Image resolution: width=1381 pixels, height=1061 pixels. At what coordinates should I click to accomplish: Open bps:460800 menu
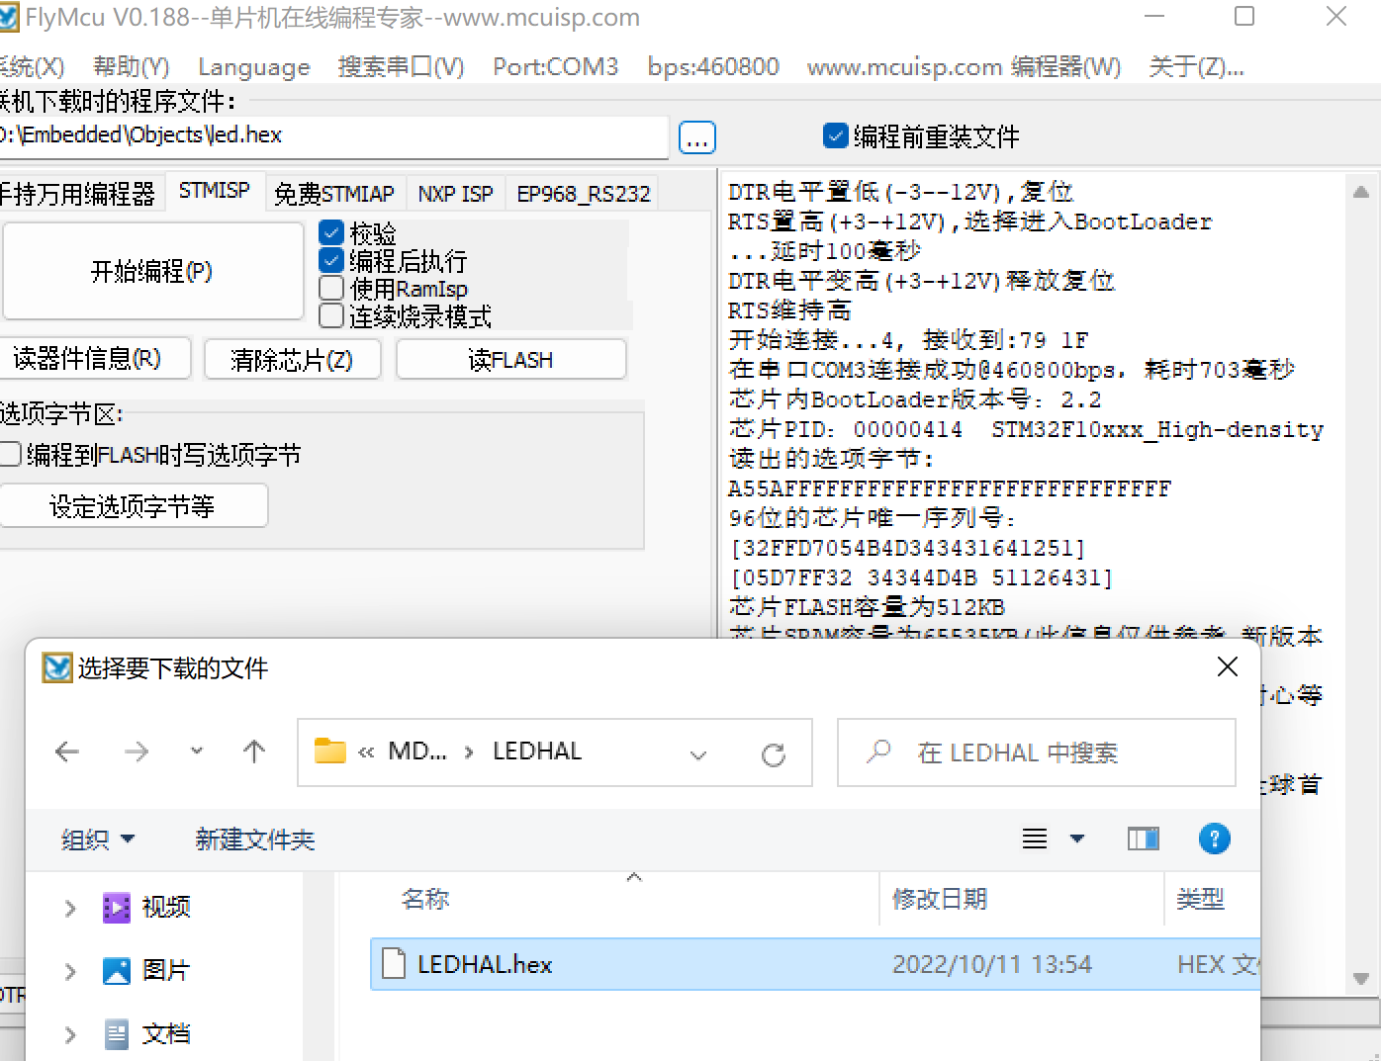(x=713, y=66)
